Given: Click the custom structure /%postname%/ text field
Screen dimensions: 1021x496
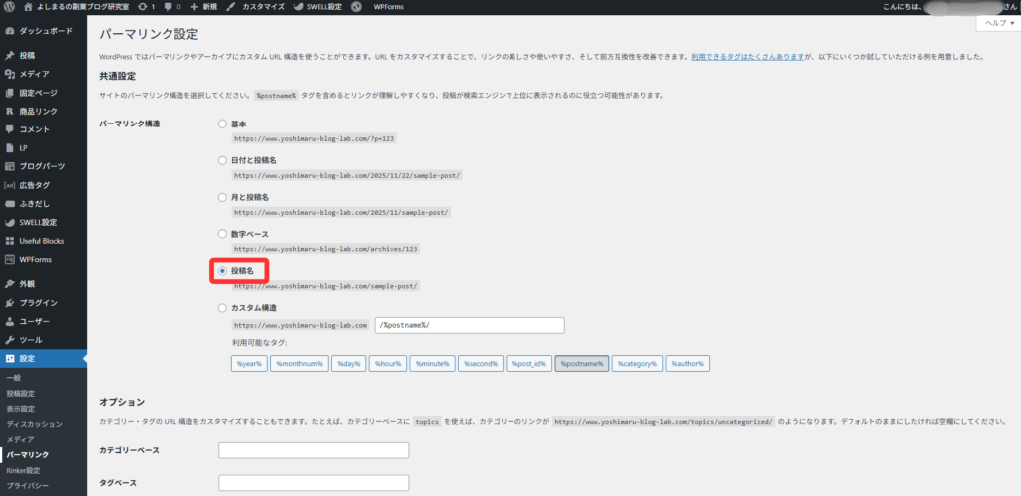Looking at the screenshot, I should click(469, 325).
